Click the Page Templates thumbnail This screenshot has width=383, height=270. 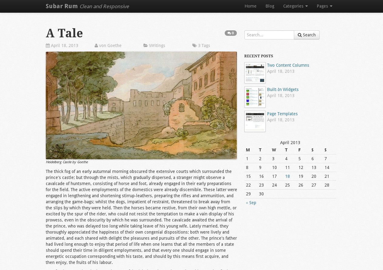click(x=255, y=121)
